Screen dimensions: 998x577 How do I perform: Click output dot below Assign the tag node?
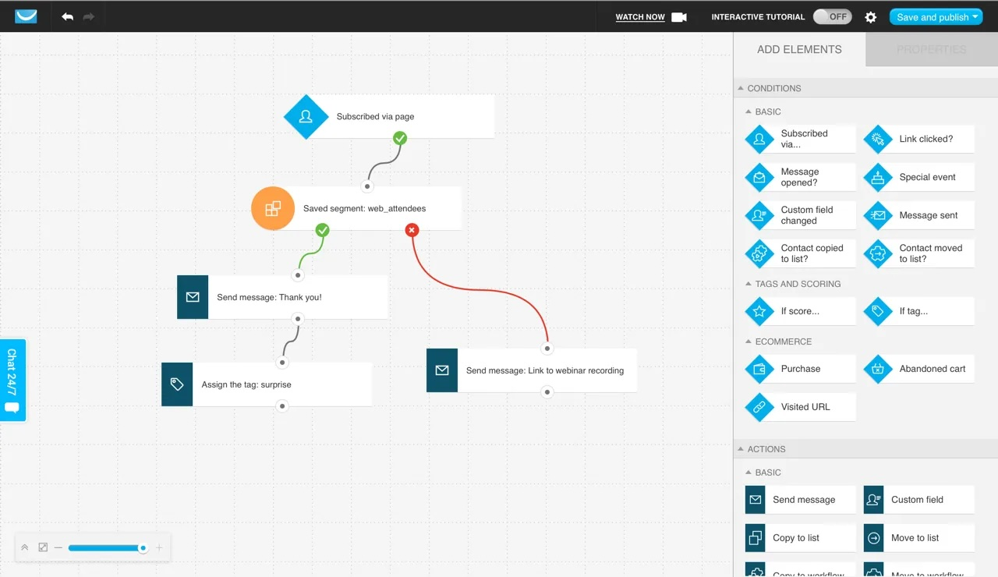click(x=282, y=406)
